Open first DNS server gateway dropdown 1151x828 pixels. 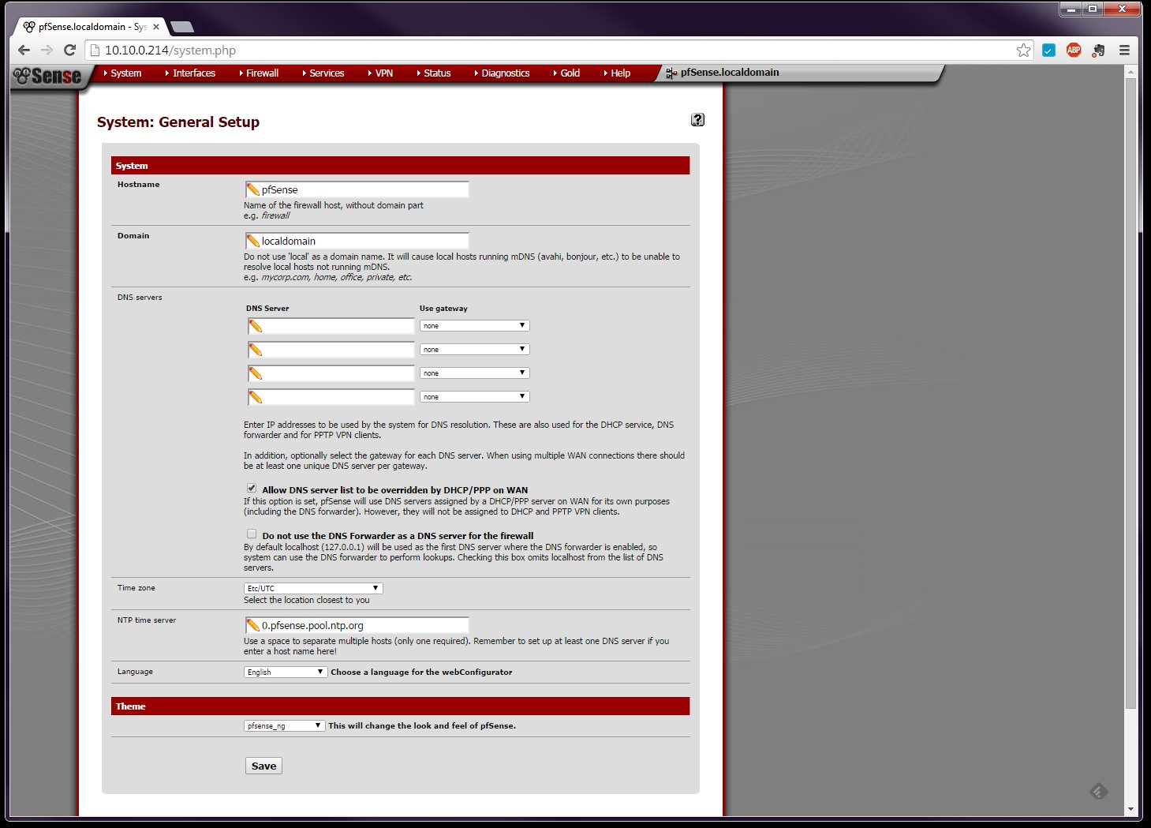tap(474, 325)
